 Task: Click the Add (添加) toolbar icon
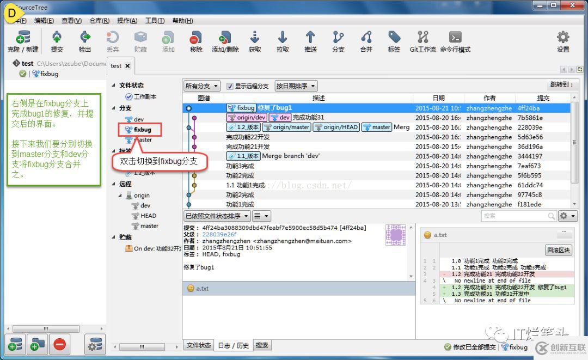click(168, 41)
